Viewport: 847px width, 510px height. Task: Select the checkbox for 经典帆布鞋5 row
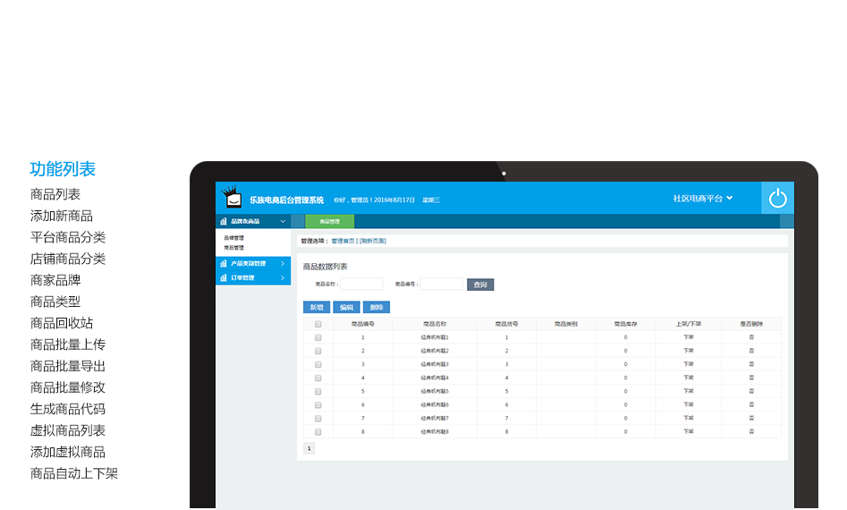(x=318, y=391)
